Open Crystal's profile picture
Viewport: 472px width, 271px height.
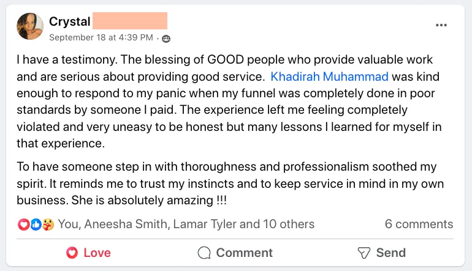tap(29, 26)
